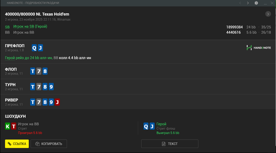This screenshot has height=153, width=276.
Task: Click the forward arrow in the title bar
Action: click(248, 3)
